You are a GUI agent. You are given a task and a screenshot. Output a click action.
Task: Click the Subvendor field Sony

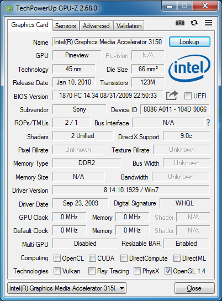79,109
